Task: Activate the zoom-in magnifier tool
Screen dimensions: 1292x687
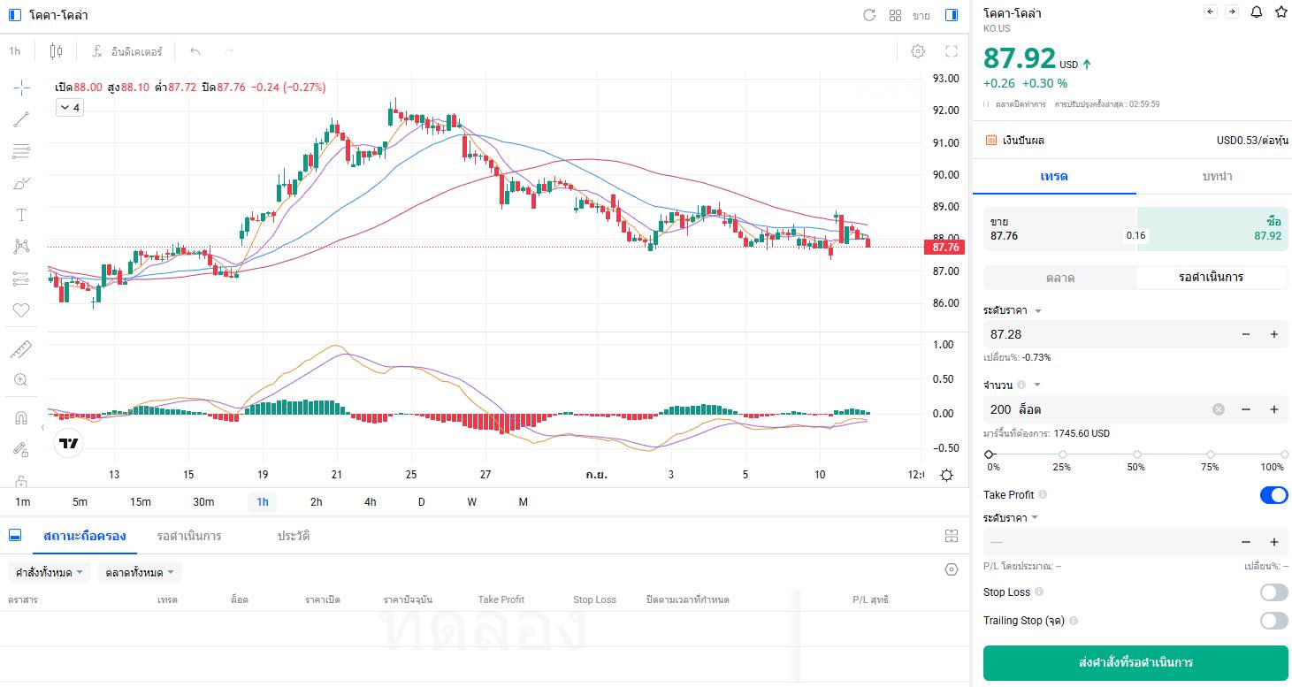Action: coord(21,380)
